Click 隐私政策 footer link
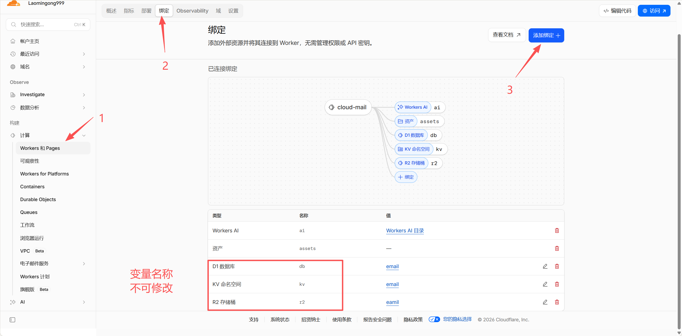 (413, 319)
